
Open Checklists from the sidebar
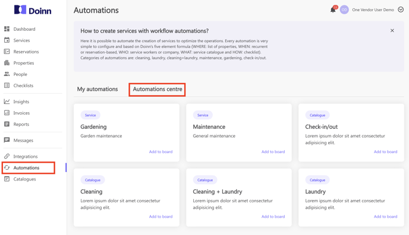(x=23, y=85)
